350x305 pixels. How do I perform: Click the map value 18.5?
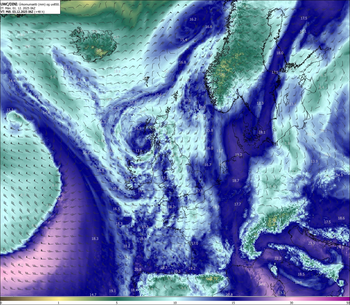[301, 274]
